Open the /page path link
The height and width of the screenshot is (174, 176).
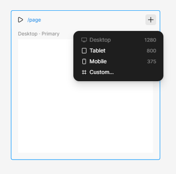(34, 20)
